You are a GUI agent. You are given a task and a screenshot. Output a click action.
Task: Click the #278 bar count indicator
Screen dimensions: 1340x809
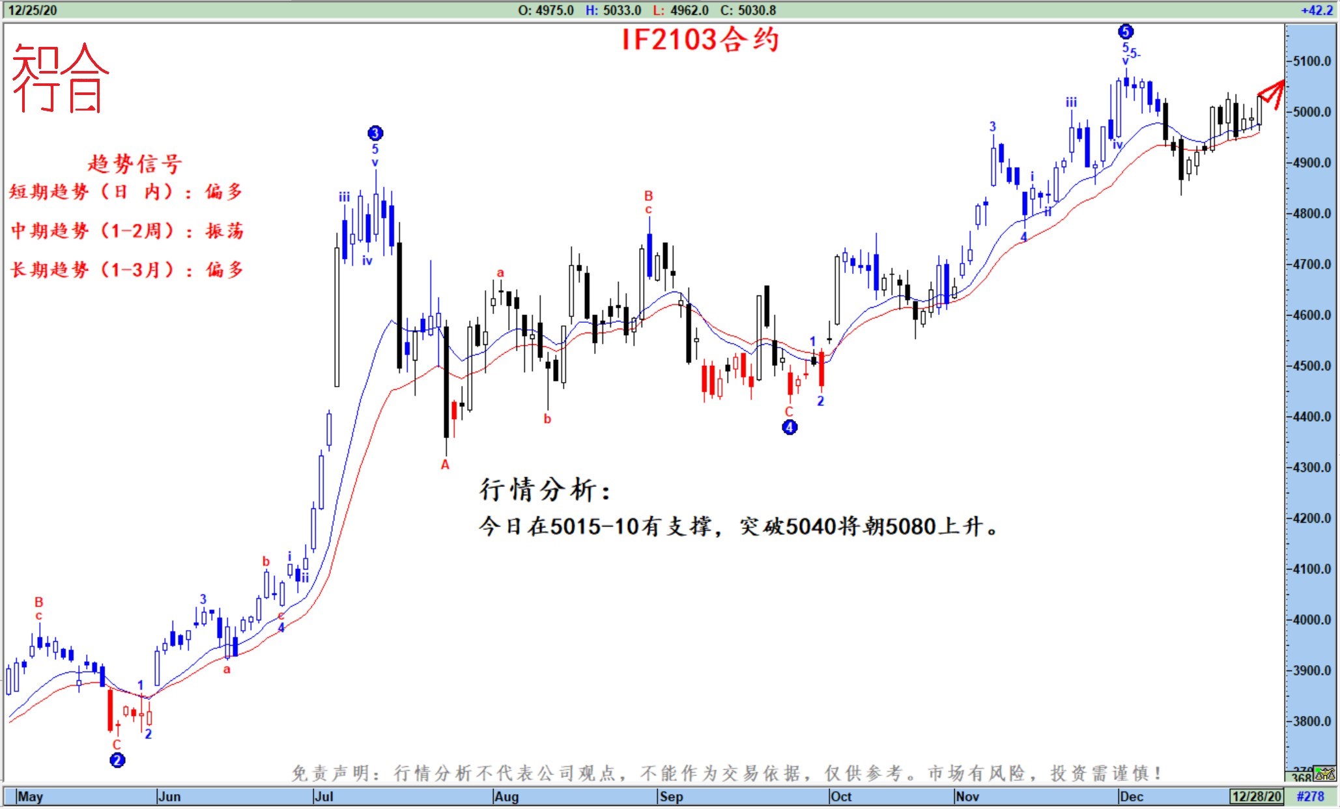pyautogui.click(x=1310, y=796)
